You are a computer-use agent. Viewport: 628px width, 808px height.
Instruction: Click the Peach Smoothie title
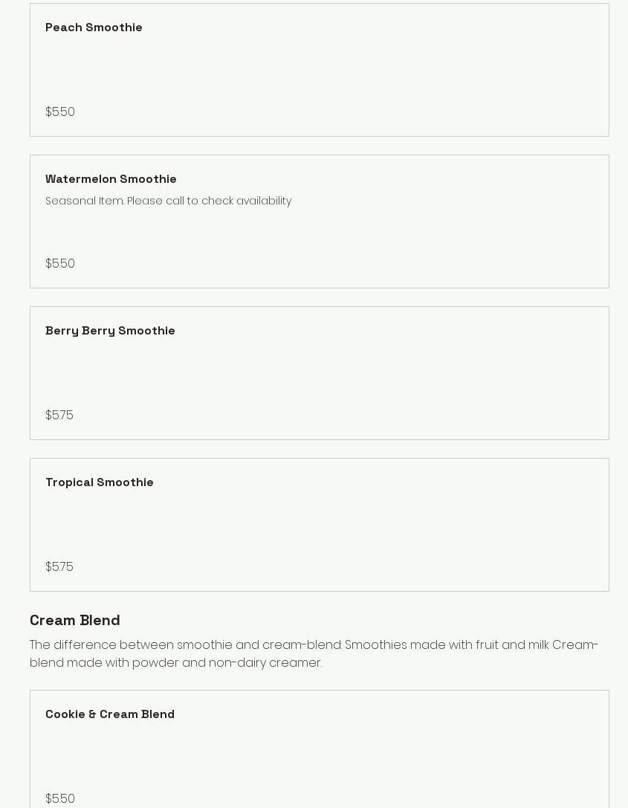[94, 28]
